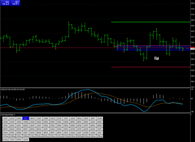
Task: Click the sell price panel showing 55
Action: 5,3
